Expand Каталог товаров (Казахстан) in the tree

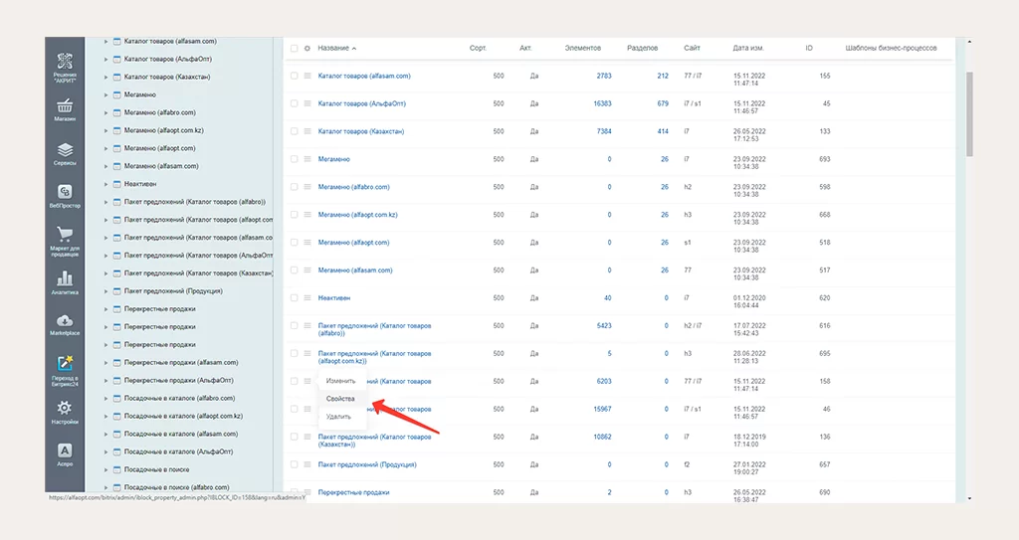[x=105, y=77]
